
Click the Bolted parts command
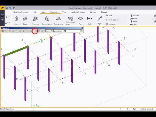coord(112,20)
